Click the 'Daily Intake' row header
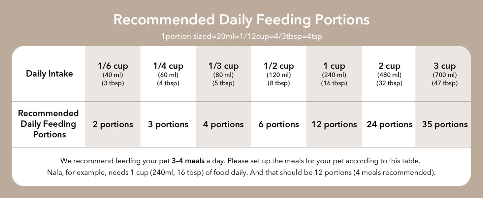The width and height of the screenshot is (483, 198). [49, 74]
